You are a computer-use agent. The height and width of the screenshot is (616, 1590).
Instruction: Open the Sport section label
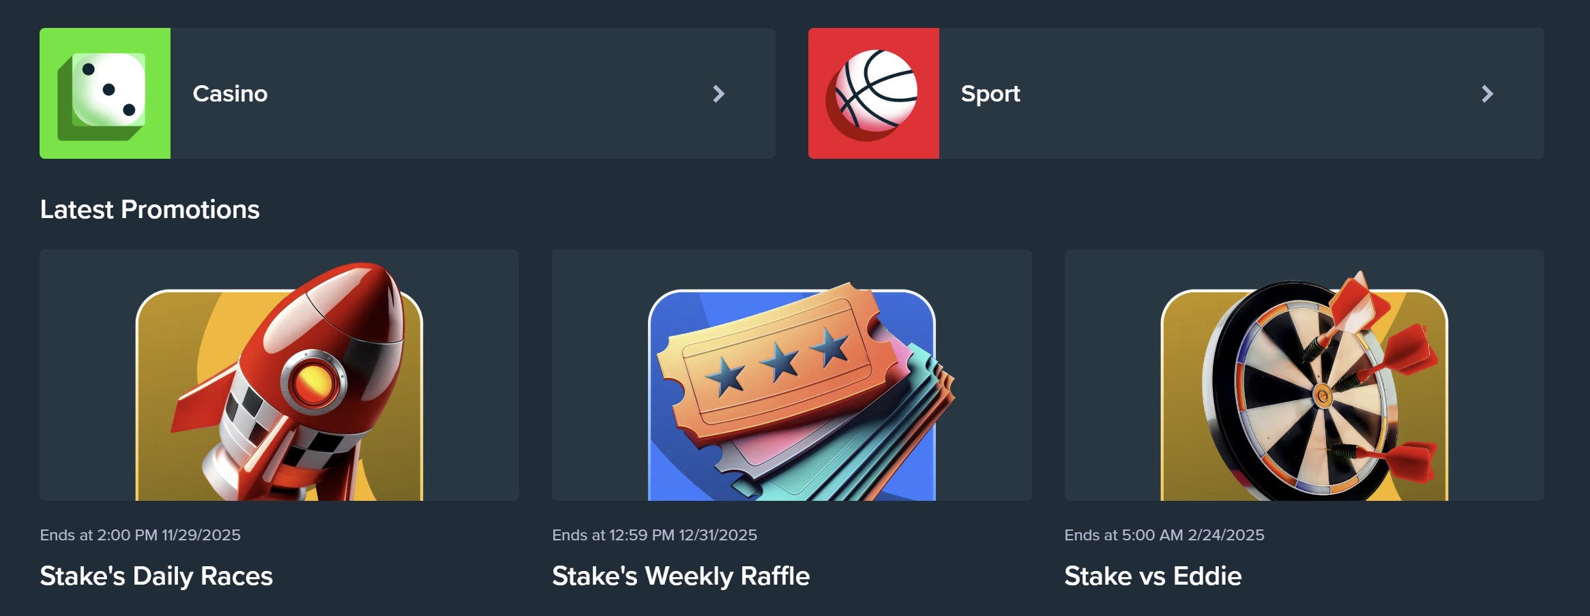pos(990,93)
